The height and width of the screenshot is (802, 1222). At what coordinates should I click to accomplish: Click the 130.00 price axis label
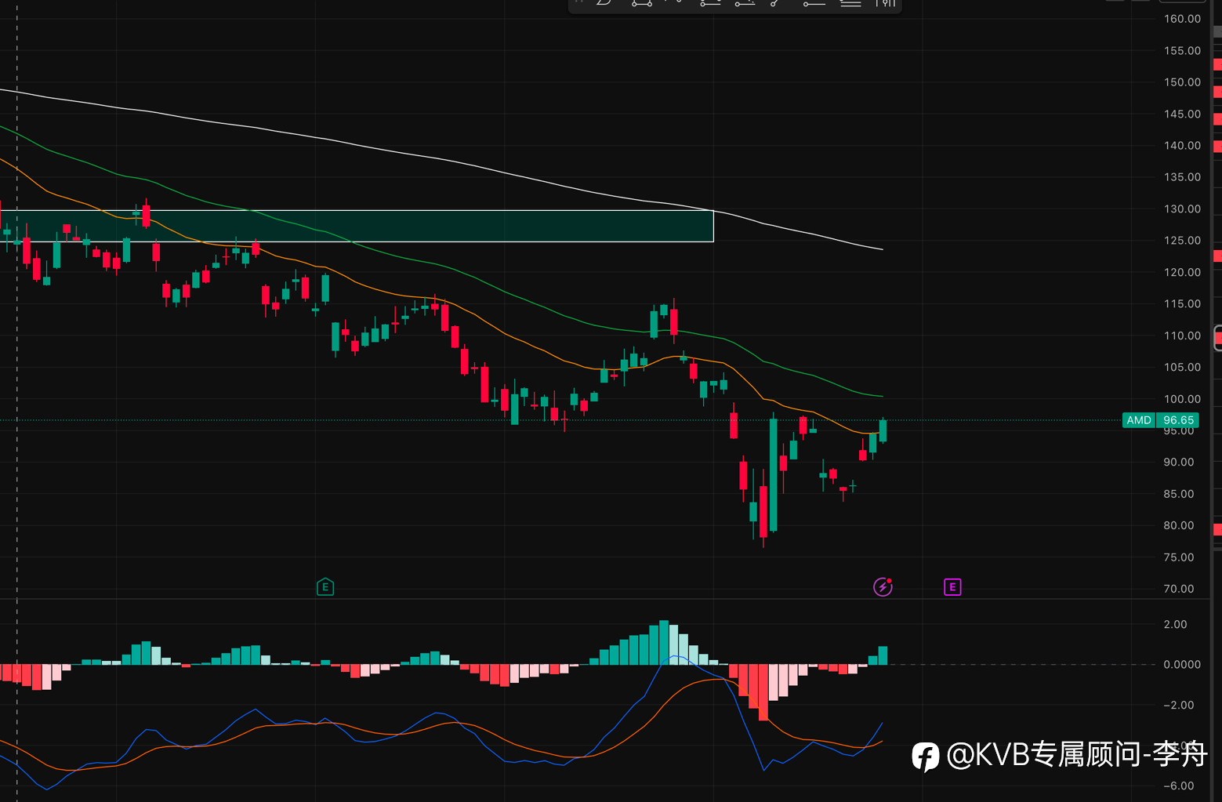1182,209
